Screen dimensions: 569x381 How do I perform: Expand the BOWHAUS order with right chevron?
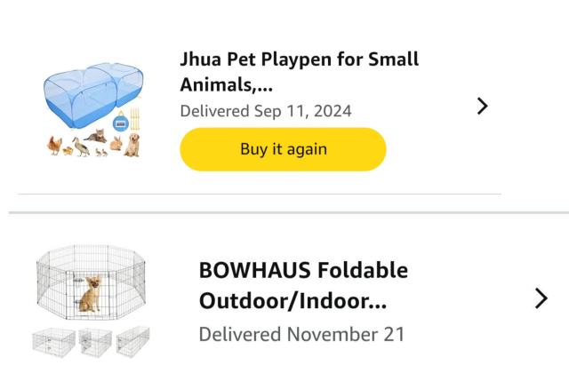point(541,298)
